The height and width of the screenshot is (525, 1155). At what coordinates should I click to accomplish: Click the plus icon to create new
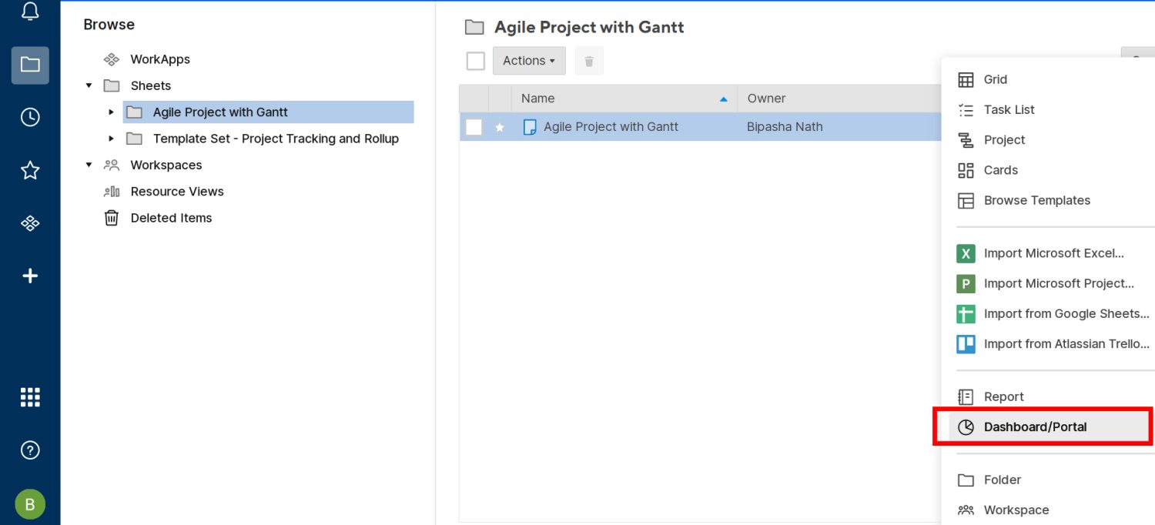coord(30,276)
